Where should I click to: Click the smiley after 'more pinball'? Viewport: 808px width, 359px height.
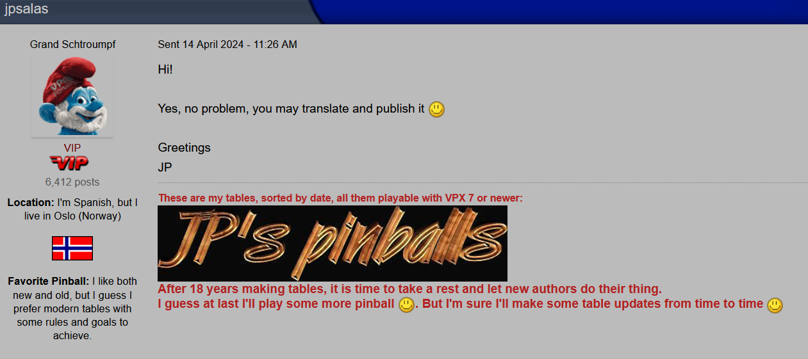click(406, 305)
